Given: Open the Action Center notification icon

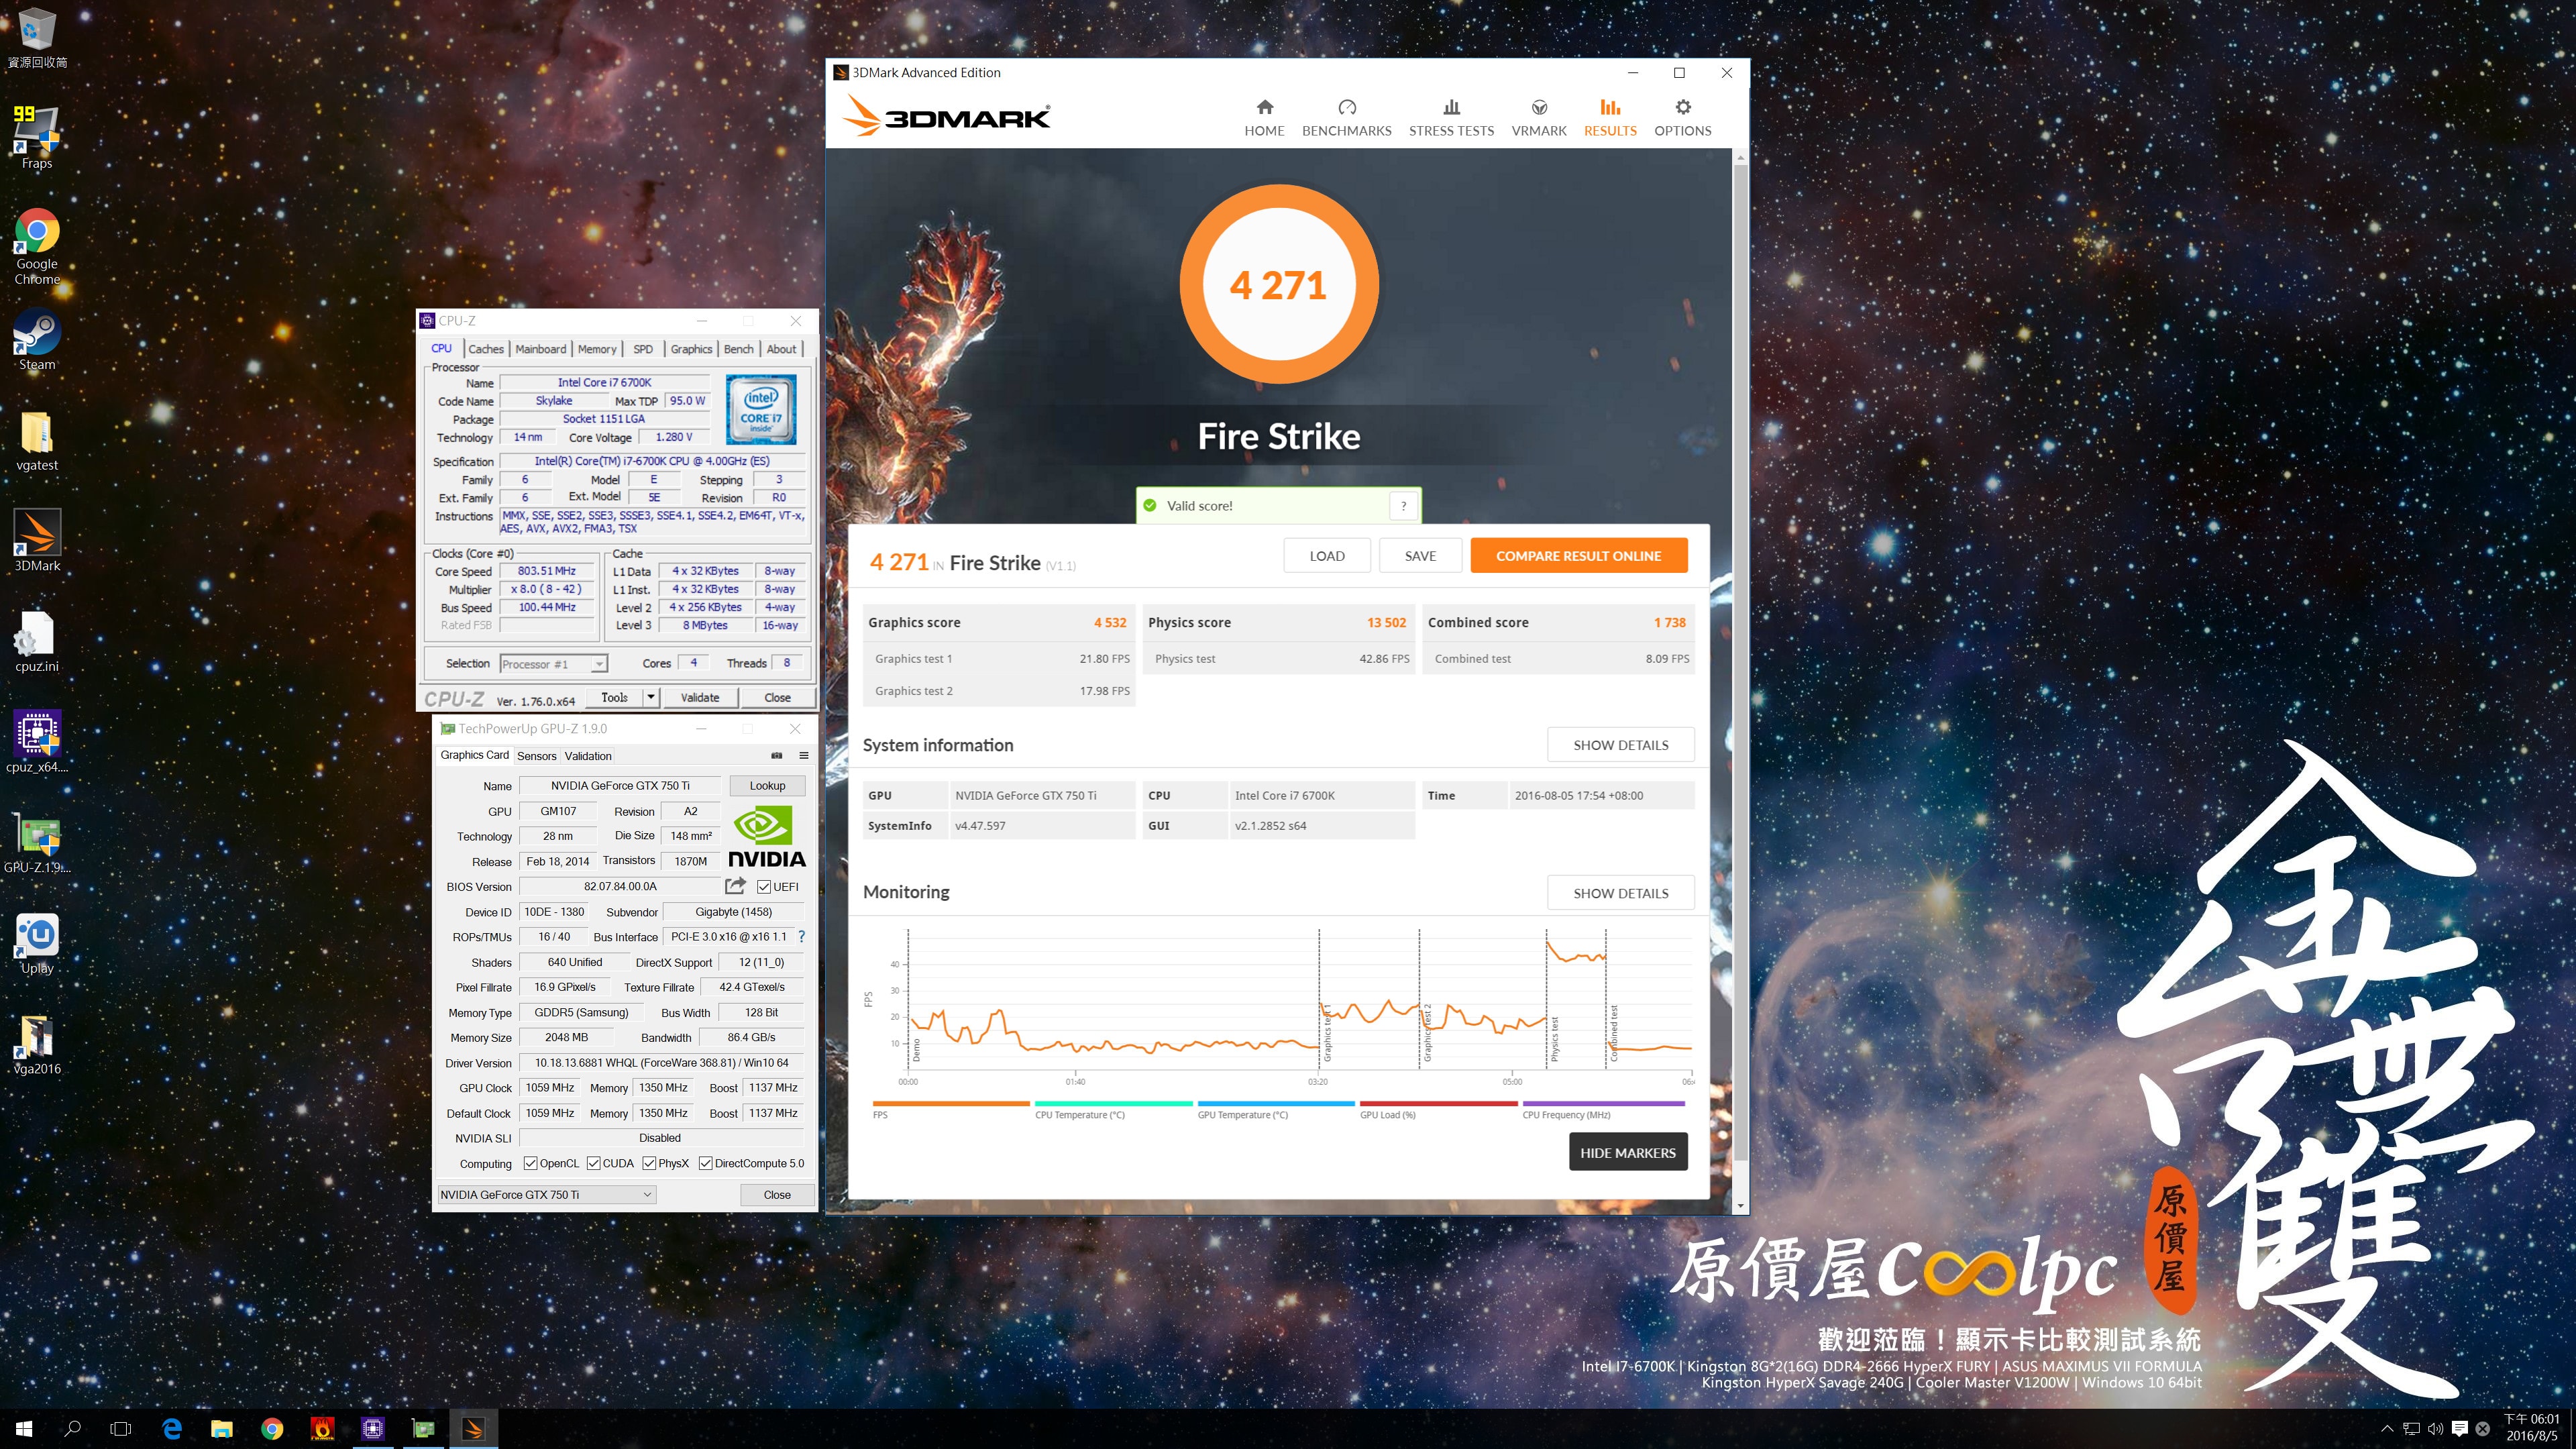Looking at the screenshot, I should point(2460,1429).
